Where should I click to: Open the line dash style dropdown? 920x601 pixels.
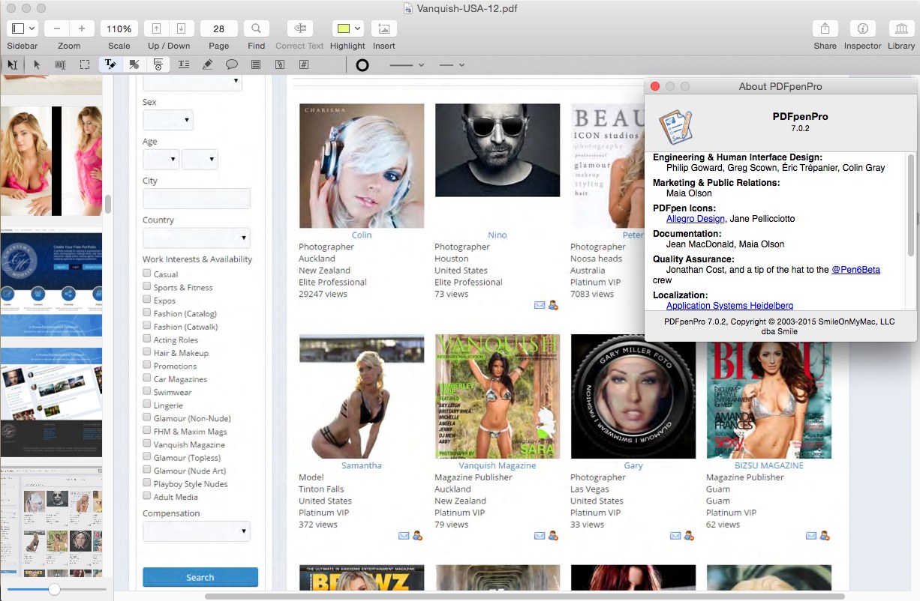coord(452,65)
